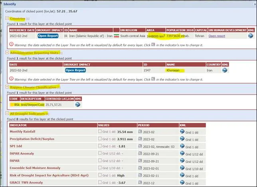
Task: Open the UN Human Development report link
Action: pos(217,36)
